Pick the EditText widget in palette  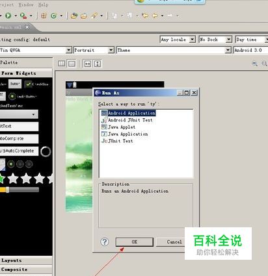19,126
